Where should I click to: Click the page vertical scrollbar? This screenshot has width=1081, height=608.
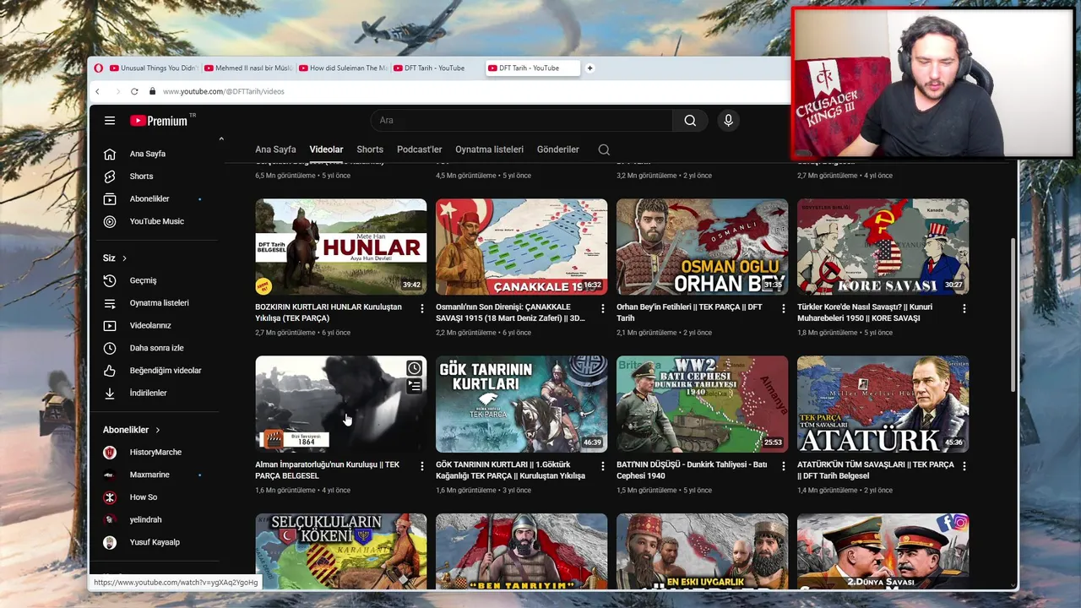[1013, 314]
